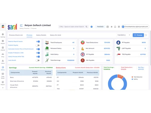
Task: Open the Salary On Hold tab
Action: coord(56,35)
